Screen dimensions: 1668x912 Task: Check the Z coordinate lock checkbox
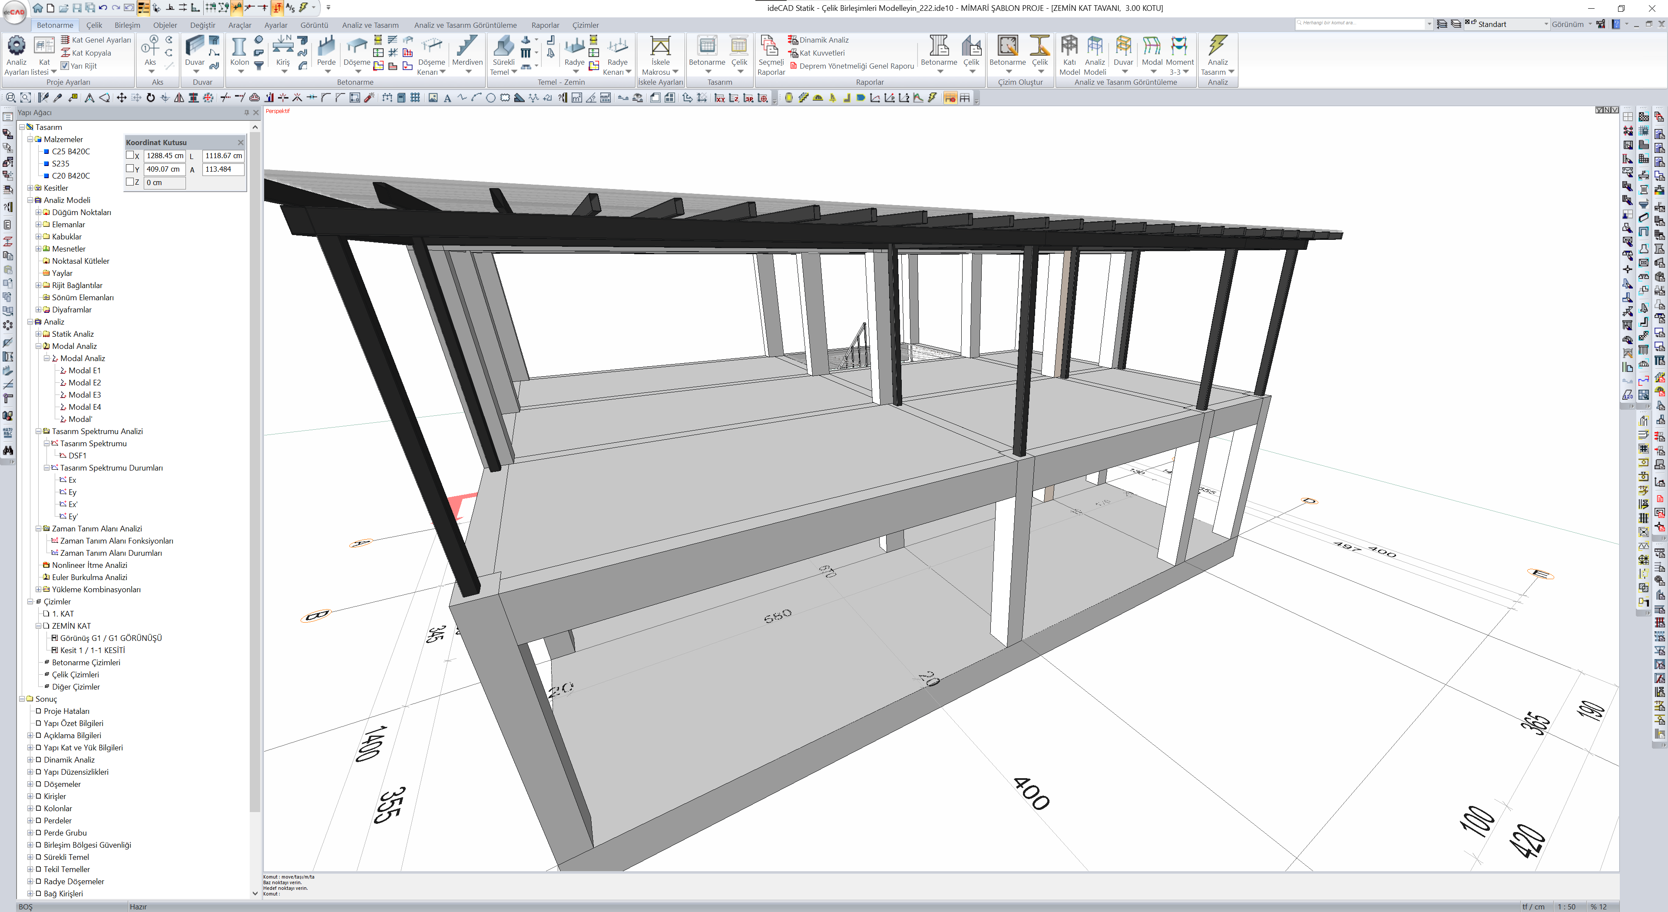[x=130, y=182]
